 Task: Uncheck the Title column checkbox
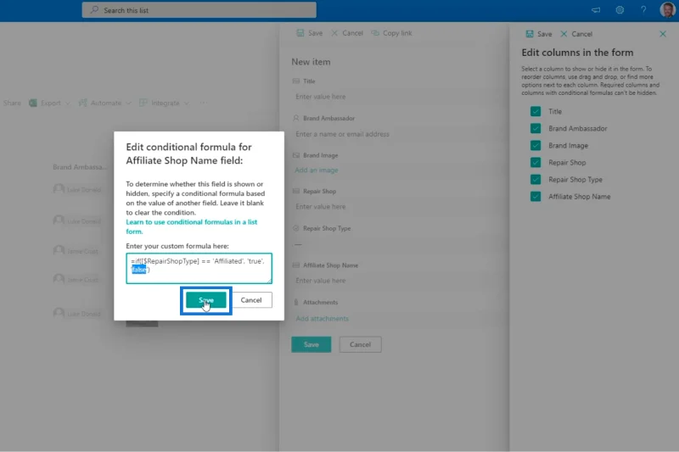coord(536,112)
